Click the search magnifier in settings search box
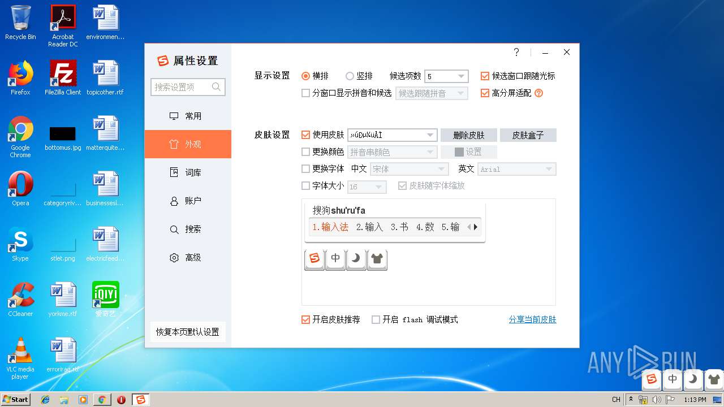This screenshot has height=407, width=724. point(216,87)
